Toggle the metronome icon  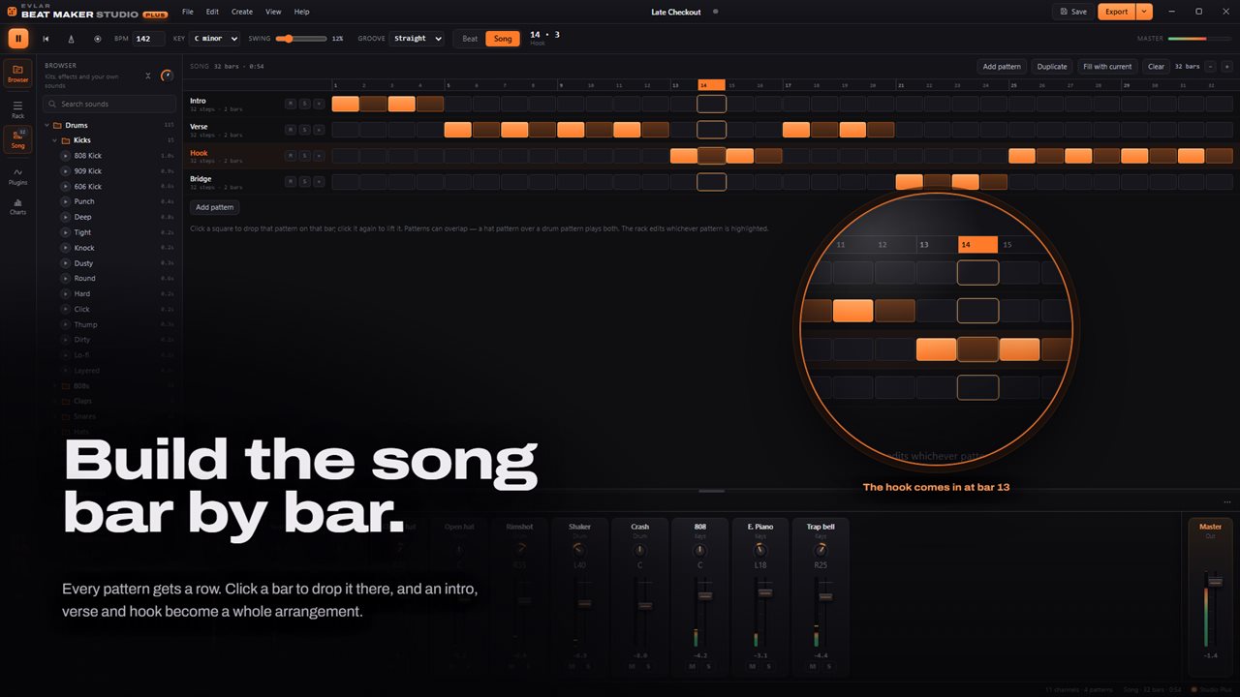tap(72, 39)
